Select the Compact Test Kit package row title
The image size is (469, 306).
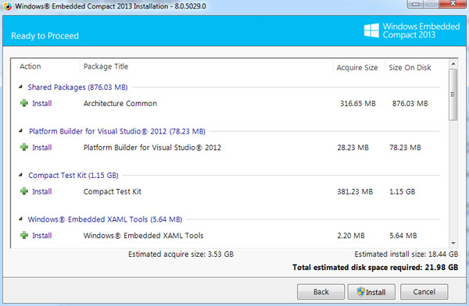[x=112, y=191]
